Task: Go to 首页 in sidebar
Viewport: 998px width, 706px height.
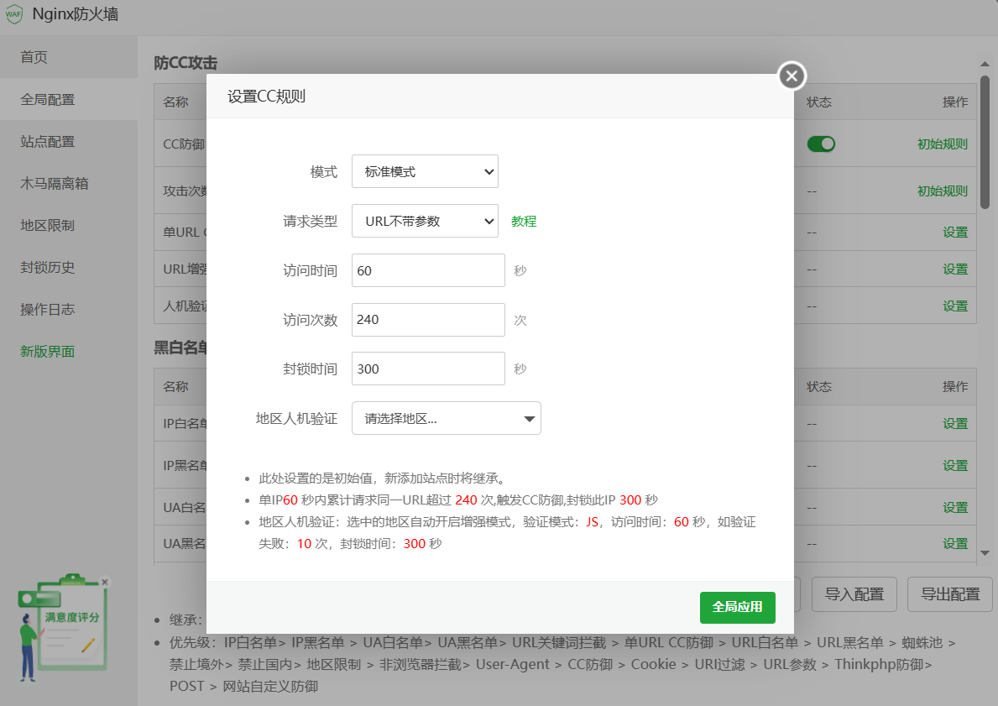Action: coord(69,57)
